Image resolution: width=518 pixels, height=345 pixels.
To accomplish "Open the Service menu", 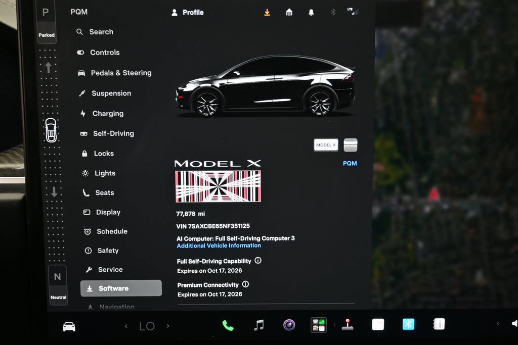I will pyautogui.click(x=104, y=269).
